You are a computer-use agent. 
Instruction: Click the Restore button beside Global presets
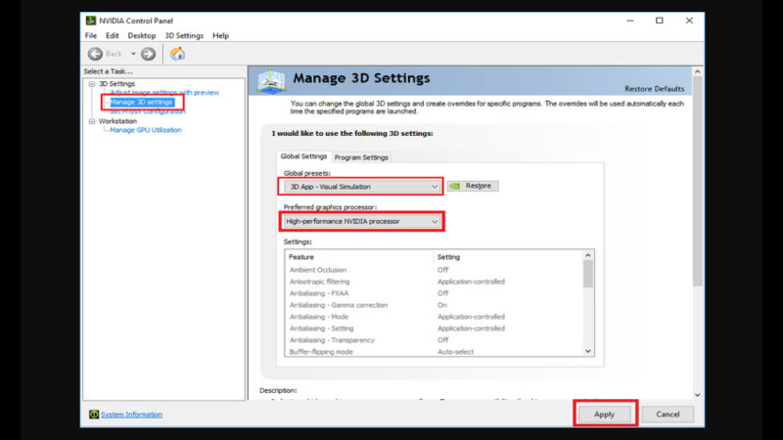point(473,186)
